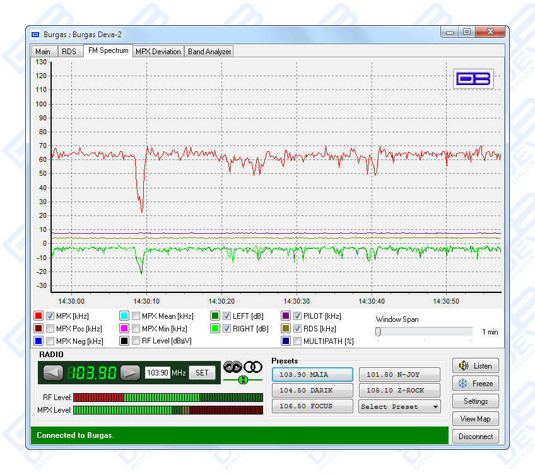Click the DB logo on the graph
535x475 pixels.
point(474,79)
